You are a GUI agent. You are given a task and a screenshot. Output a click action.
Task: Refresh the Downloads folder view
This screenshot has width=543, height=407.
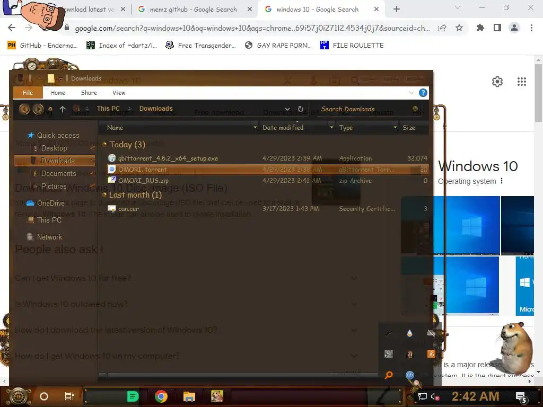(301, 109)
